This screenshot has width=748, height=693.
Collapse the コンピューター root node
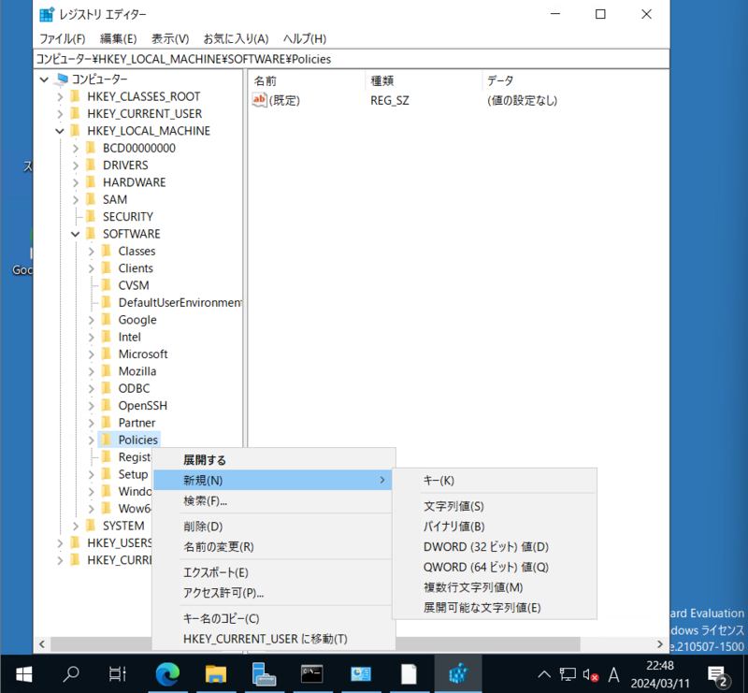44,79
